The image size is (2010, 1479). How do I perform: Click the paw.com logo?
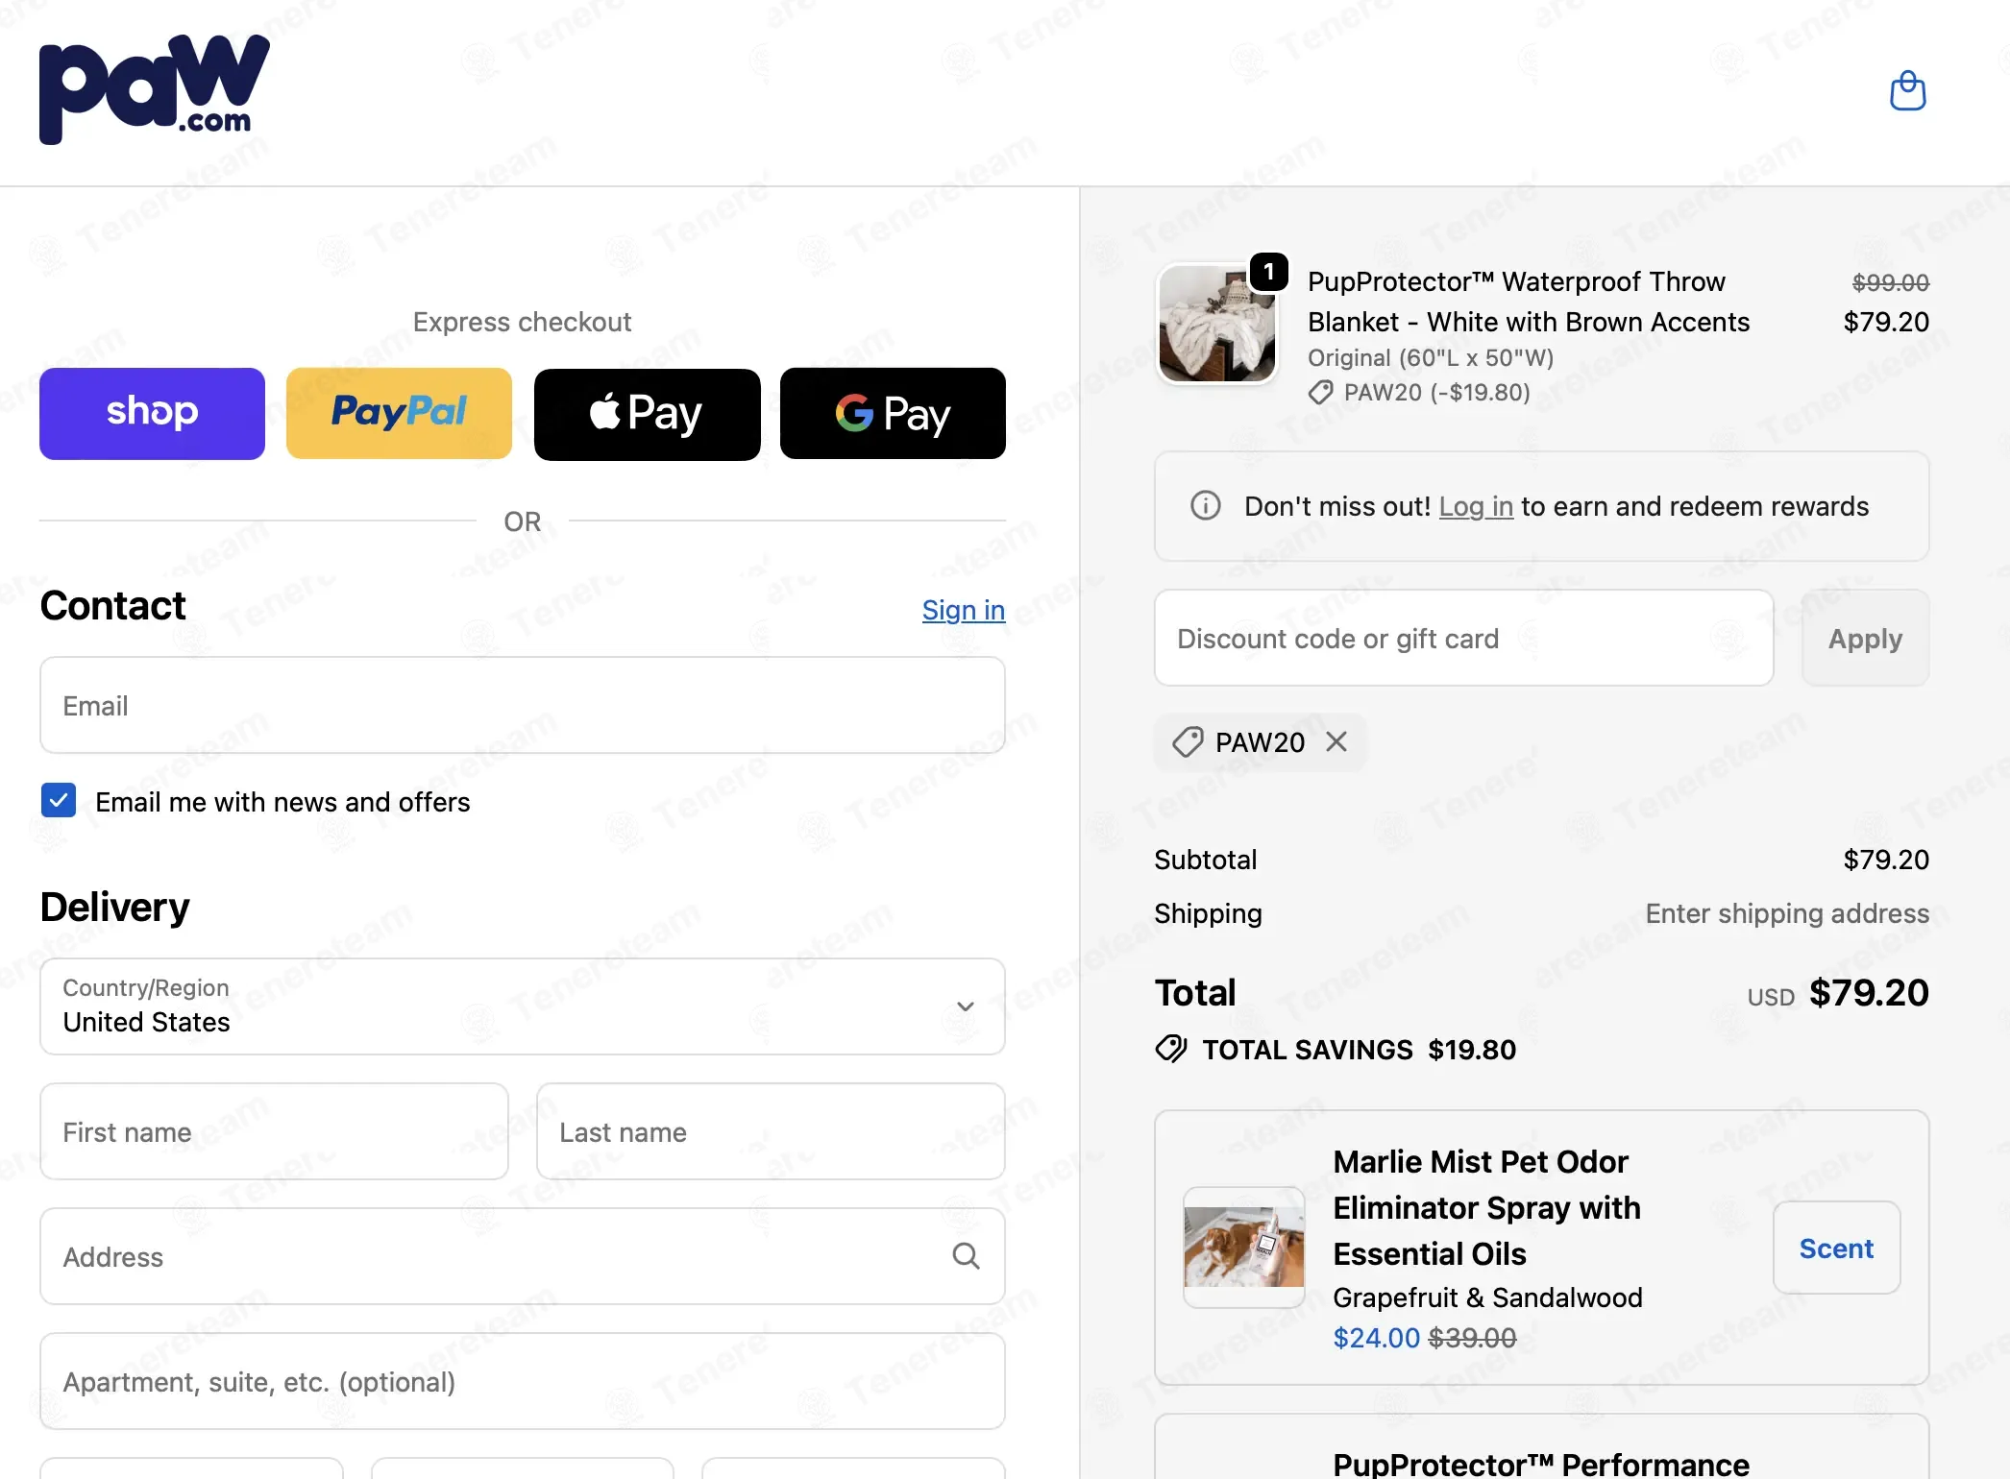pos(155,89)
